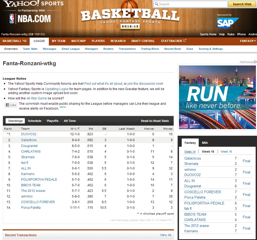Select the Schedule tab in standings
This screenshot has width=257, height=240.
coord(34,121)
